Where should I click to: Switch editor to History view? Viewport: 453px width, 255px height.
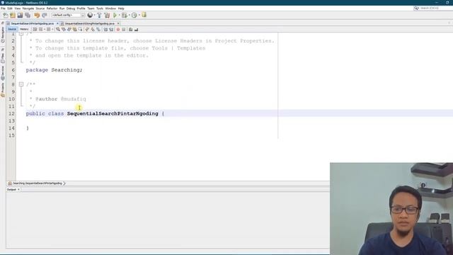coord(24,29)
